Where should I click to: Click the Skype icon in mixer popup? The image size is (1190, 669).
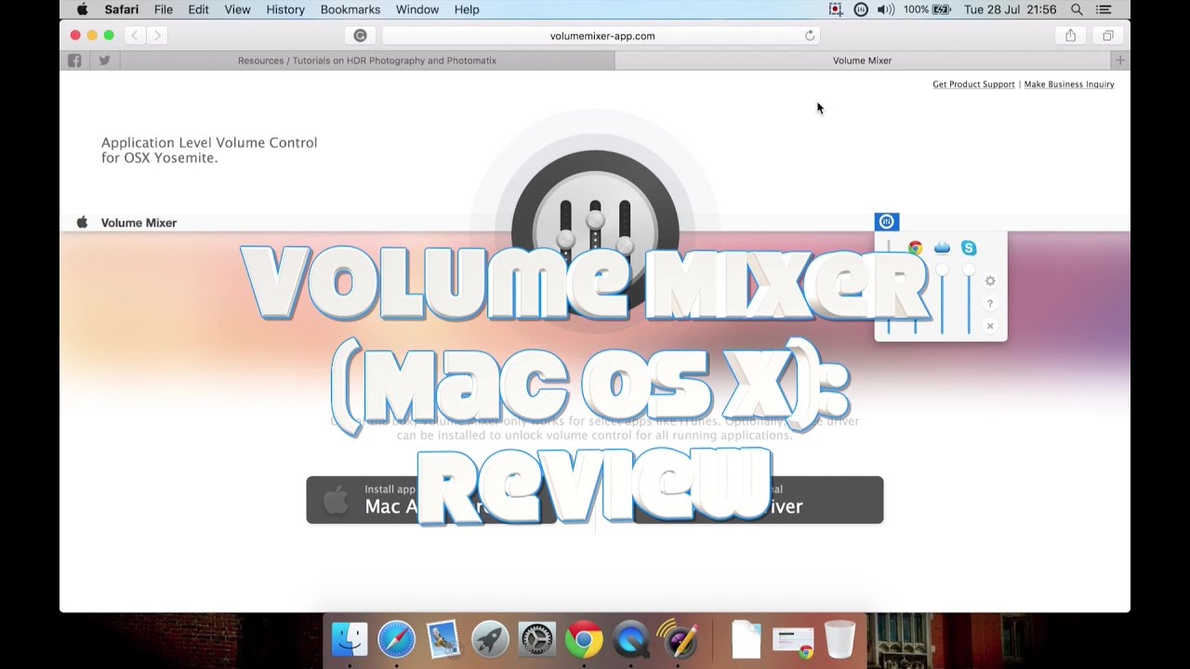pyautogui.click(x=969, y=248)
